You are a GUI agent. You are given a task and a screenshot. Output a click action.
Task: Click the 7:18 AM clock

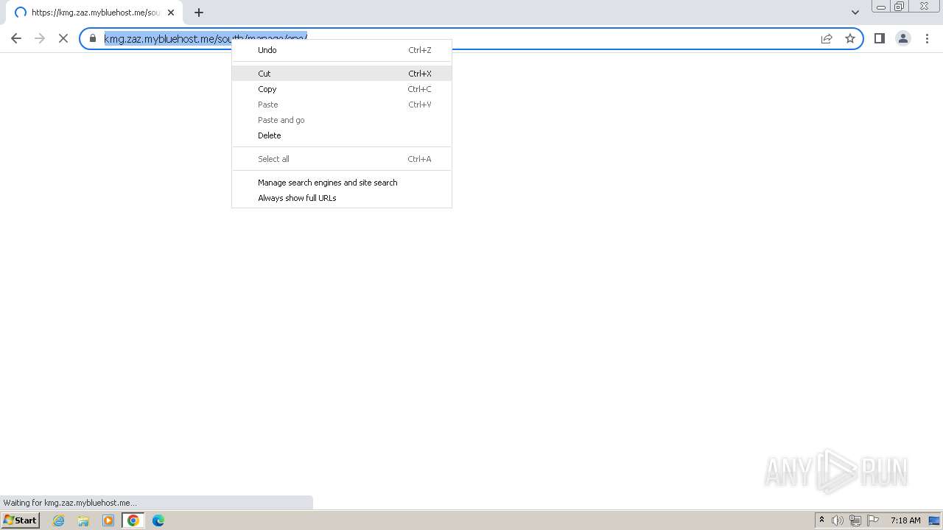[x=905, y=520]
